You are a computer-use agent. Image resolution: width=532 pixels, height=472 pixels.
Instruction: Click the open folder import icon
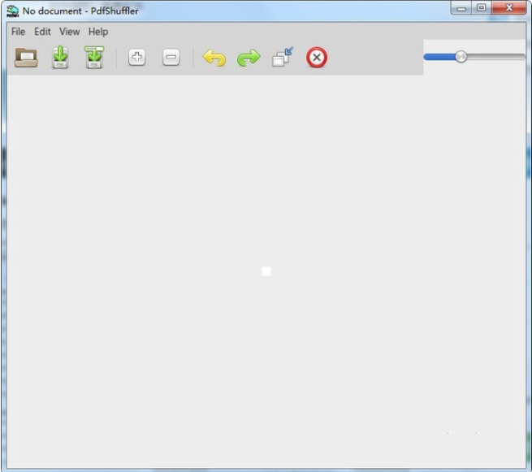point(26,58)
